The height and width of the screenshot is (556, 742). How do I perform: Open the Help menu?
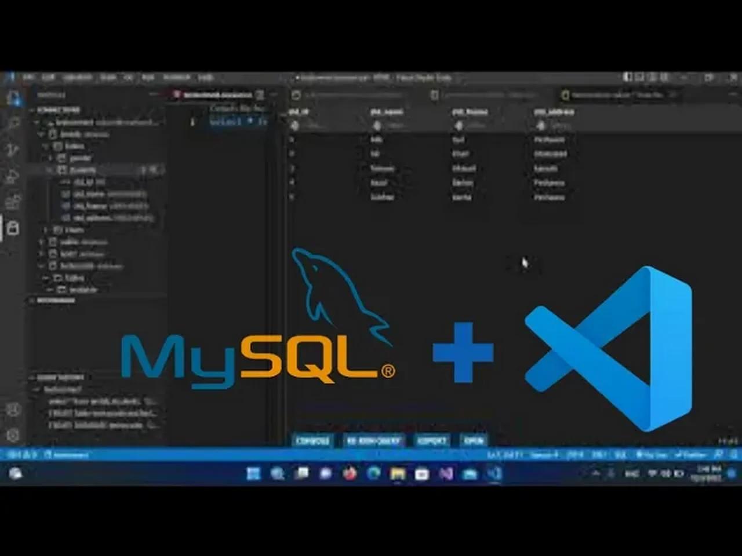(206, 77)
